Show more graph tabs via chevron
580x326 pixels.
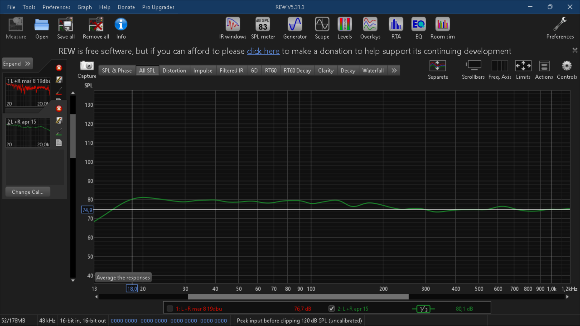(394, 70)
